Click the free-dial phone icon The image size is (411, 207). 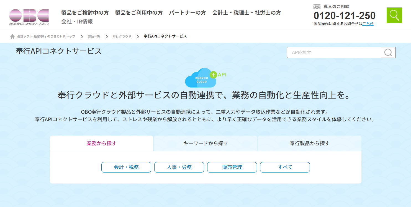click(x=317, y=7)
